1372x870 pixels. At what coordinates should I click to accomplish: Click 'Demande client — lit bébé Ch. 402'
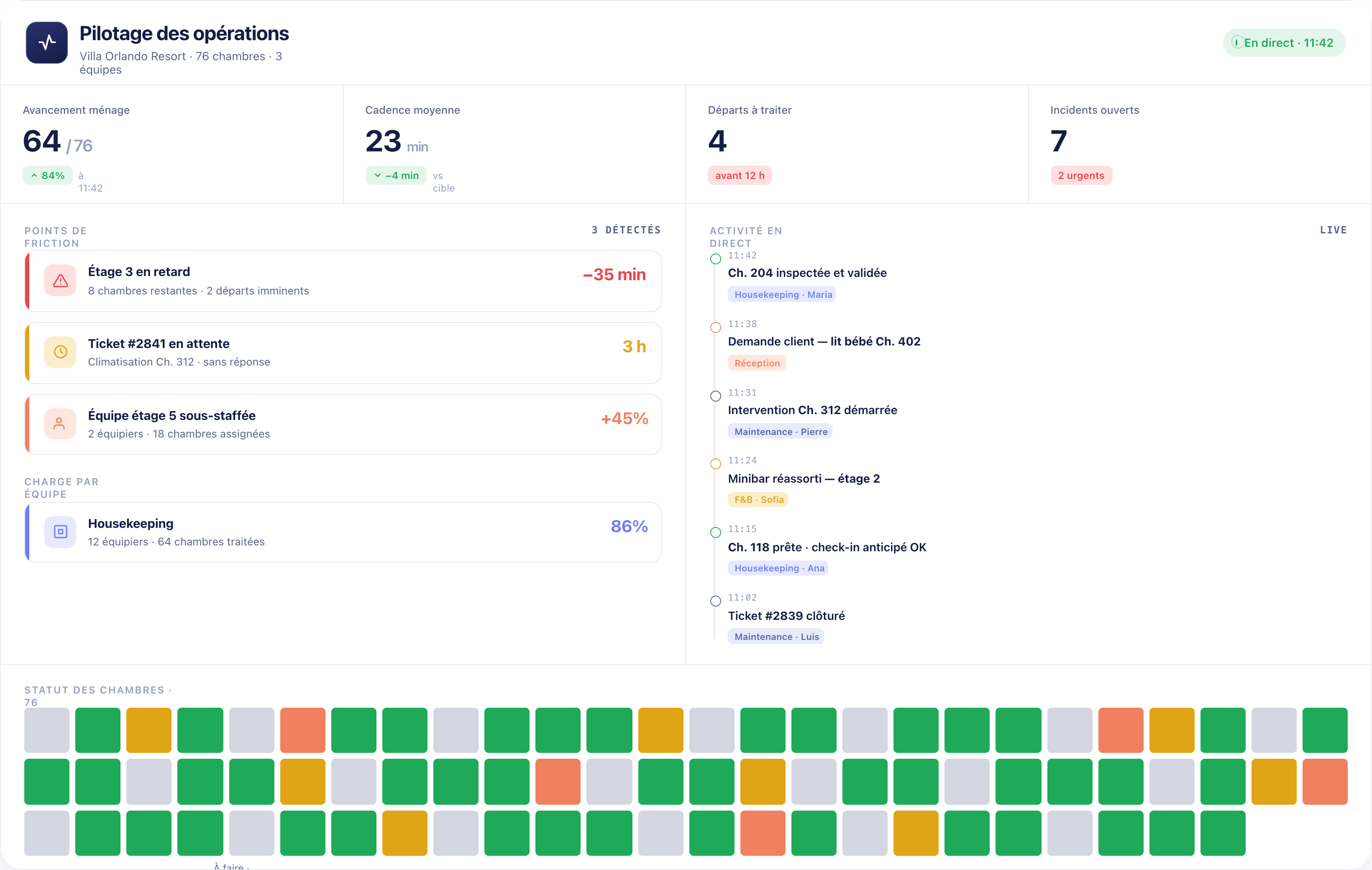click(824, 341)
